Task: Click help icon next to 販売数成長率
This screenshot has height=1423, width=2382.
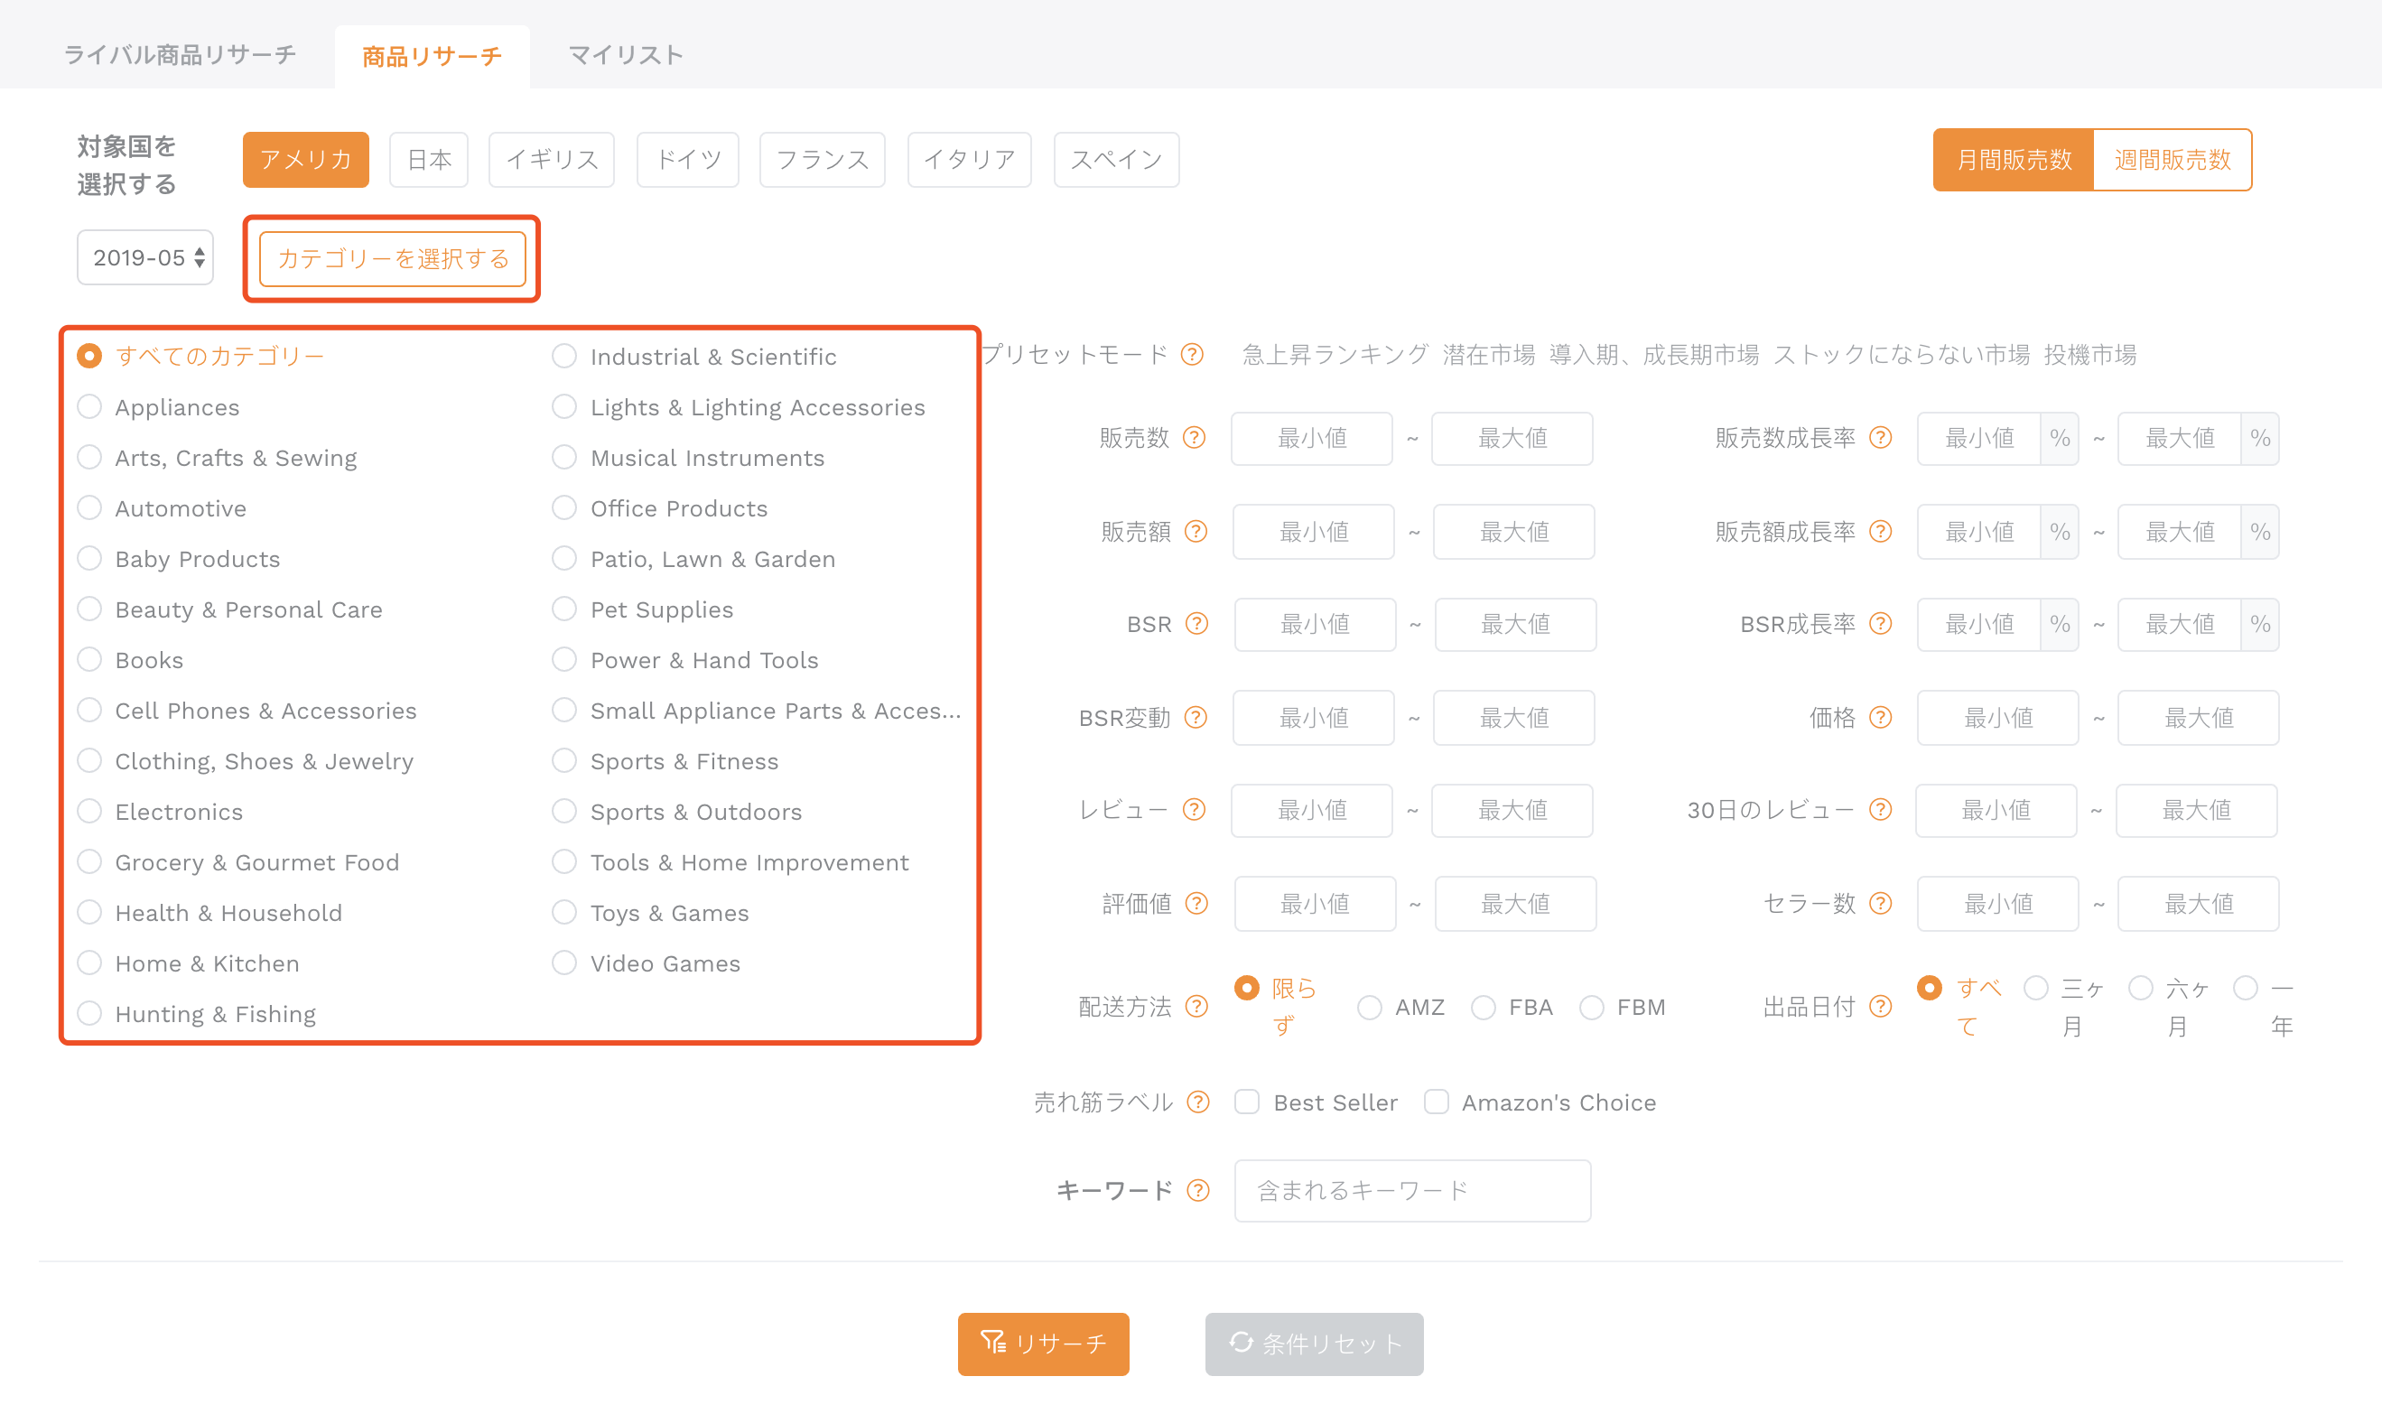Action: (1882, 438)
